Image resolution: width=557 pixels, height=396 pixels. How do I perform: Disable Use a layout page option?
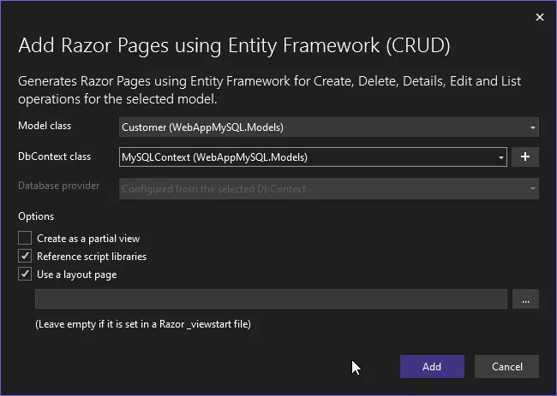[26, 275]
